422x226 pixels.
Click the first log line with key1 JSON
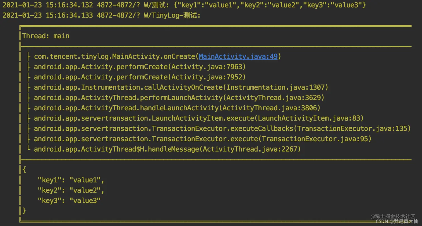click(184, 5)
